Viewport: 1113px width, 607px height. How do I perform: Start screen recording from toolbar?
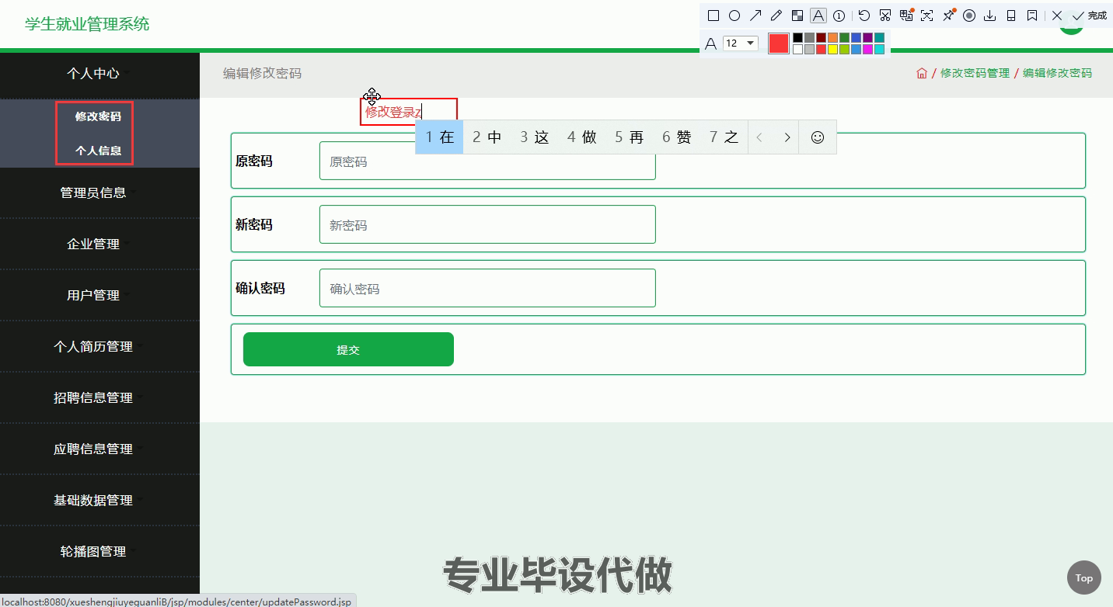click(969, 16)
